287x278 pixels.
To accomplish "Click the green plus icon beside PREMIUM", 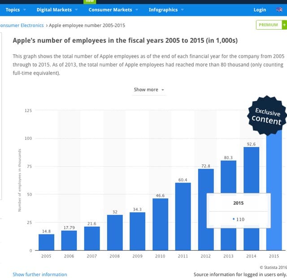I will [284, 25].
